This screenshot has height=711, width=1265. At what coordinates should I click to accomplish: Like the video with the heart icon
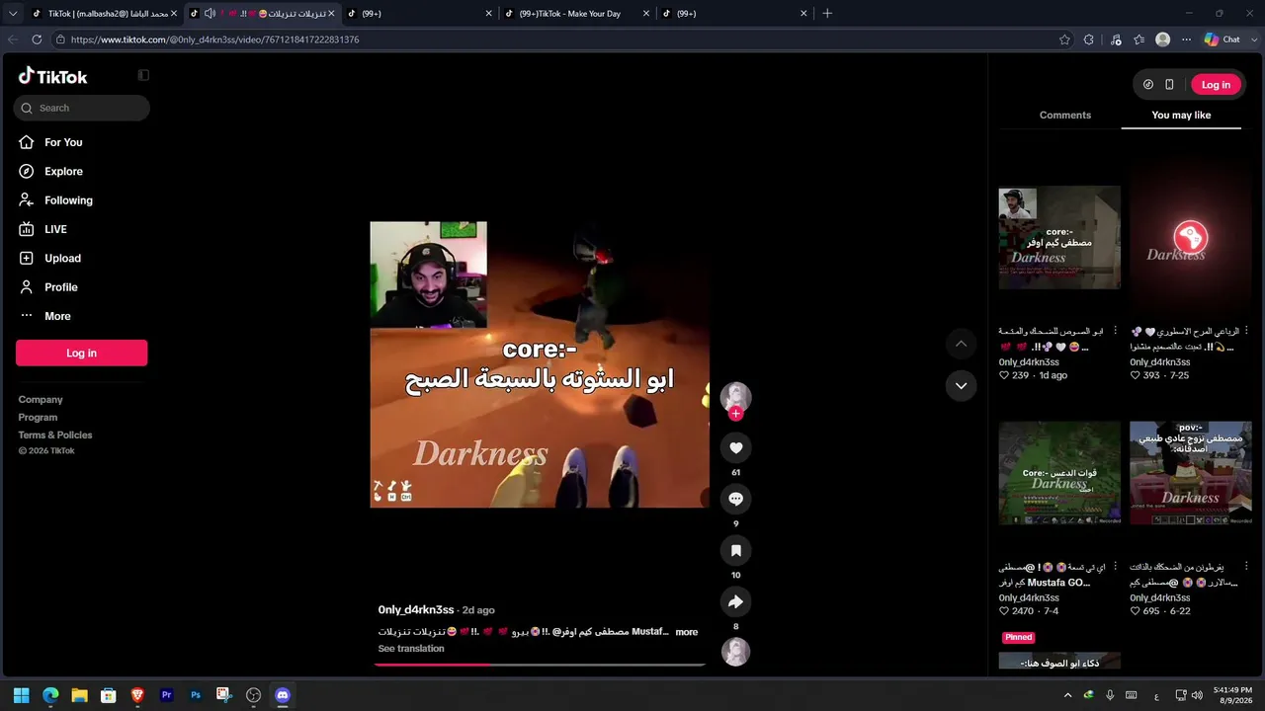point(735,448)
